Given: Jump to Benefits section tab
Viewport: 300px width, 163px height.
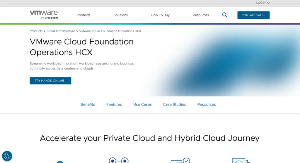Looking at the screenshot, I should point(88,104).
